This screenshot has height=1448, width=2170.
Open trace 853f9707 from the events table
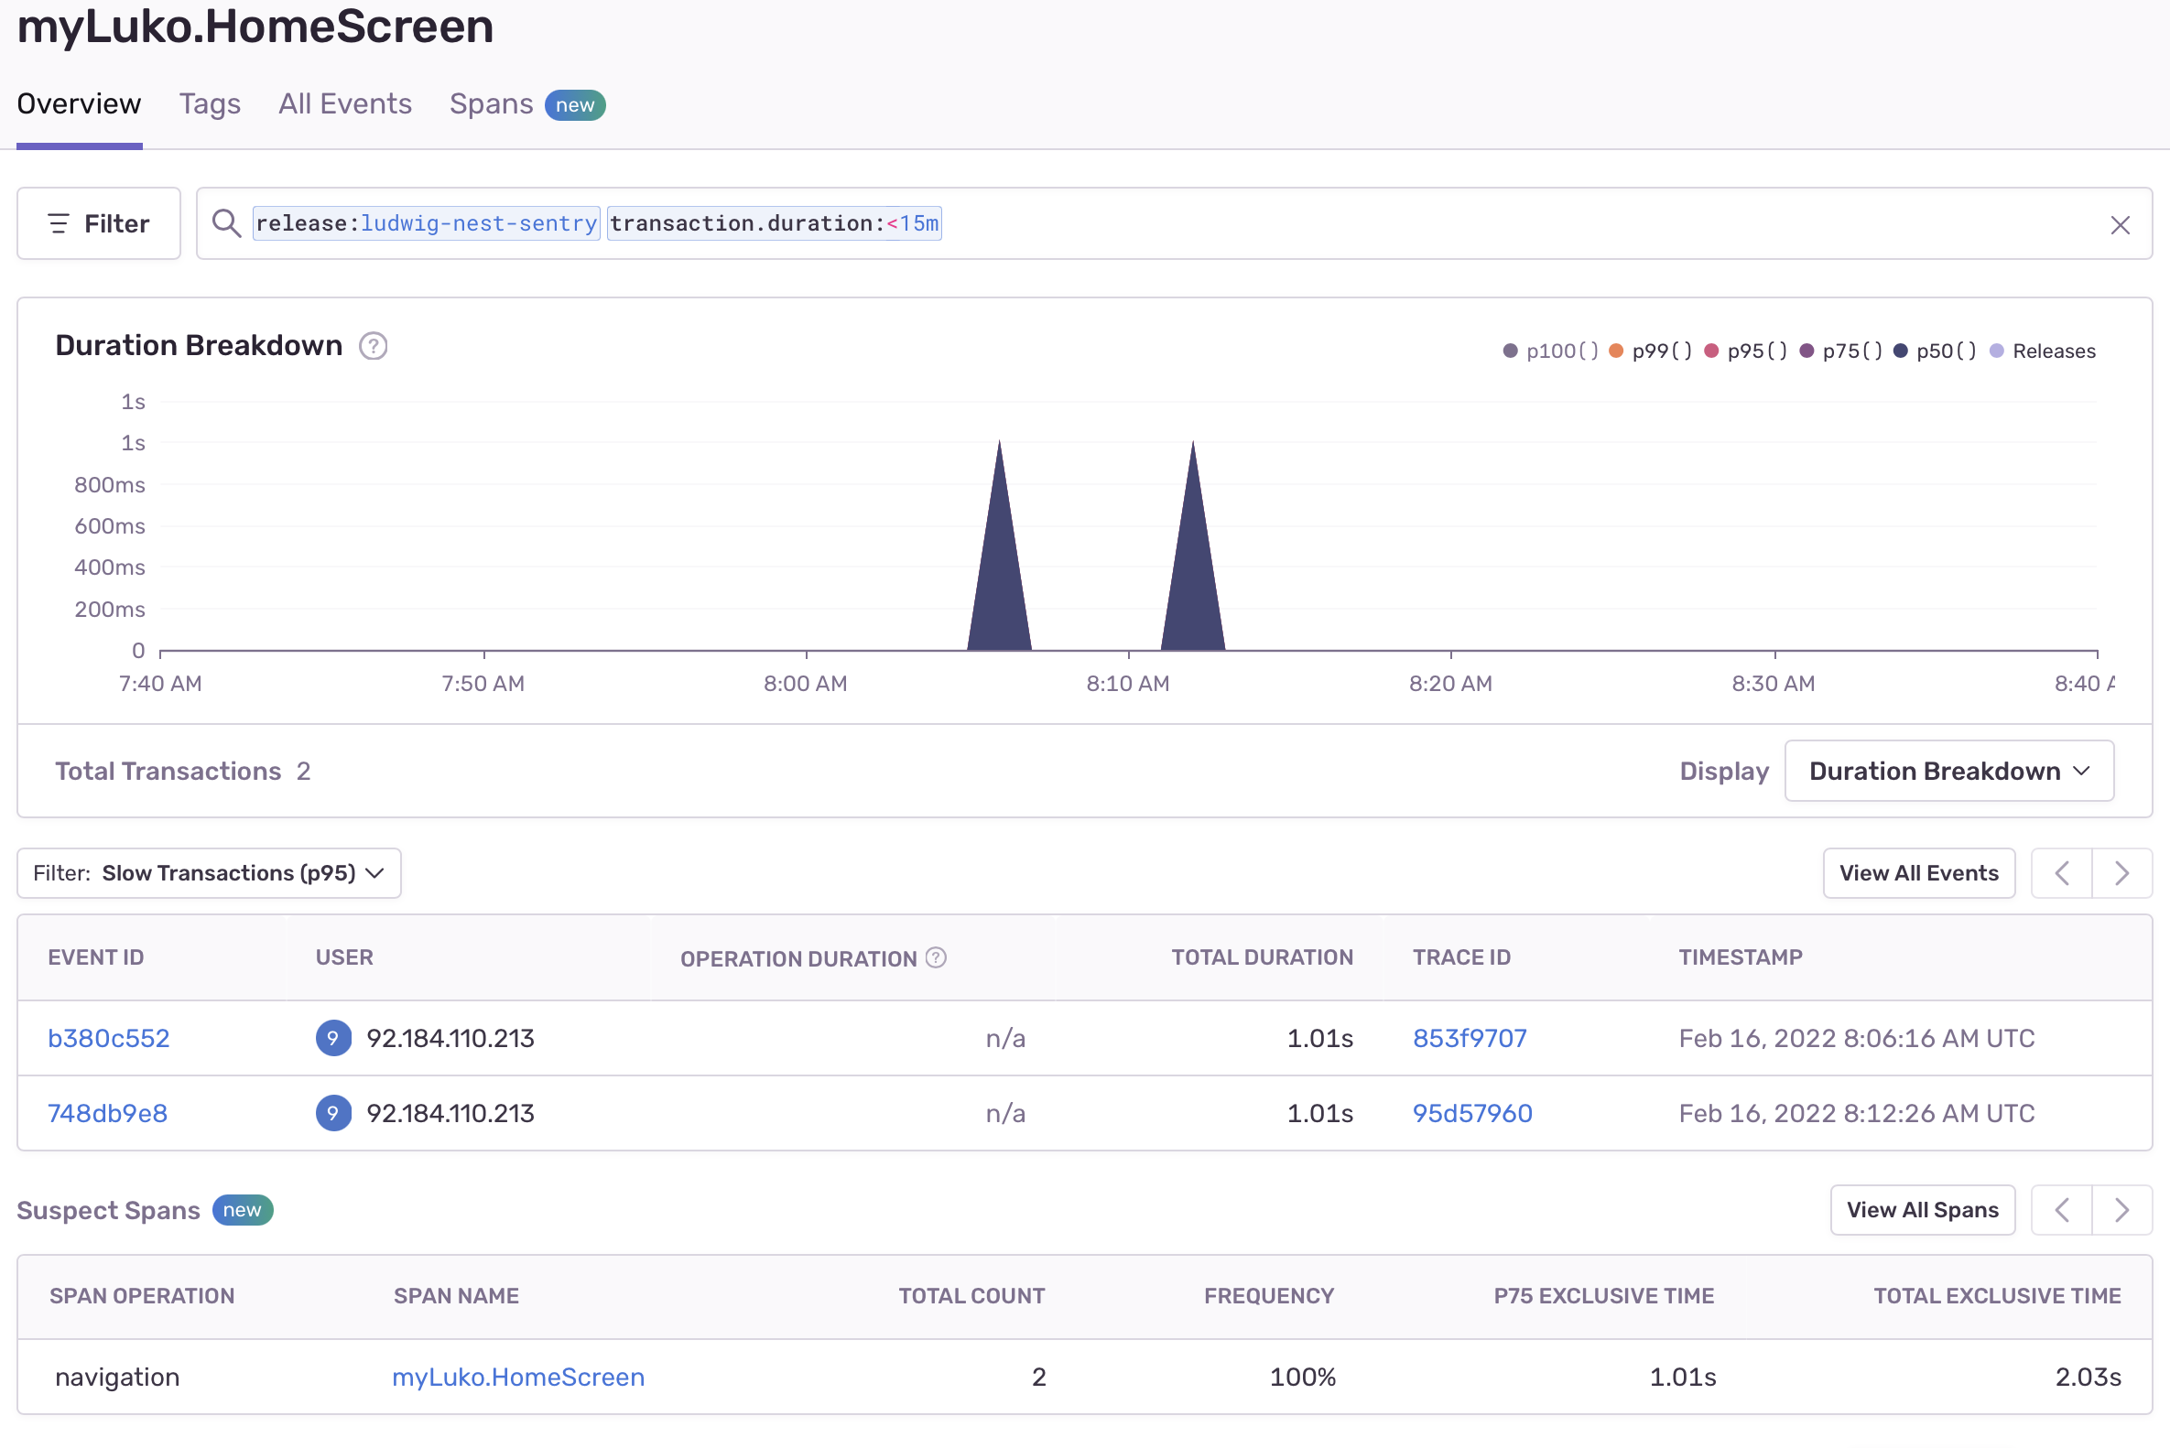coord(1469,1038)
